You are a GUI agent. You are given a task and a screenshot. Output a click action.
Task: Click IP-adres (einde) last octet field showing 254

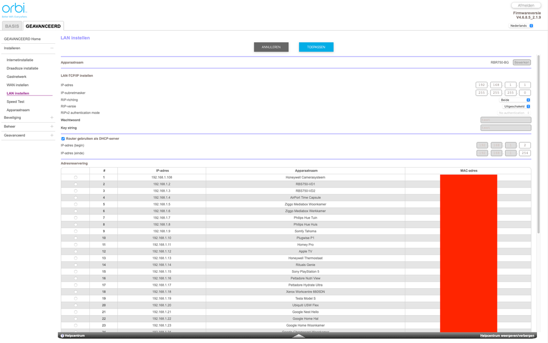point(524,153)
